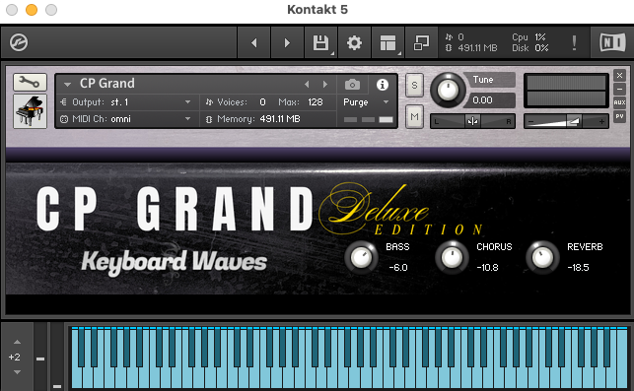Viewport: 634px width, 391px height.
Task: Open instrument edit mode with wrench icon
Action: coord(30,83)
